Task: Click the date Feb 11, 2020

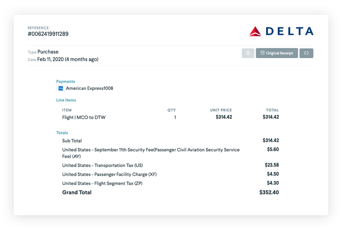Action: pos(51,59)
